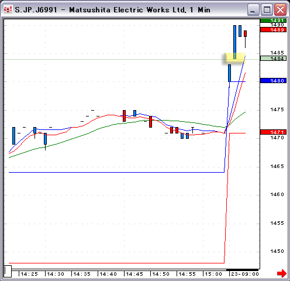Click the small box at time axis left
The width and height of the screenshot is (290, 281).
pyautogui.click(x=8, y=271)
